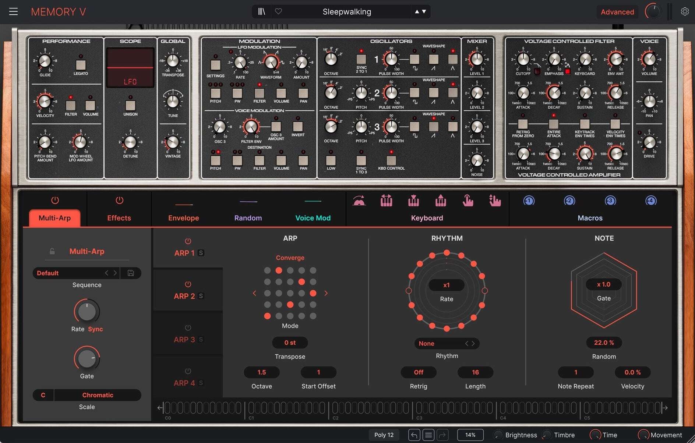The width and height of the screenshot is (695, 443).
Task: Switch to the Voice Mod tab
Action: 313,218
